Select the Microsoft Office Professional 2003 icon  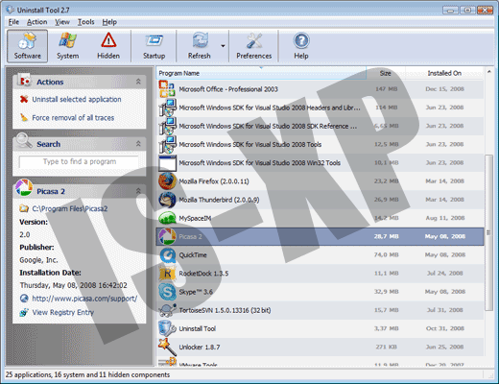(167, 89)
